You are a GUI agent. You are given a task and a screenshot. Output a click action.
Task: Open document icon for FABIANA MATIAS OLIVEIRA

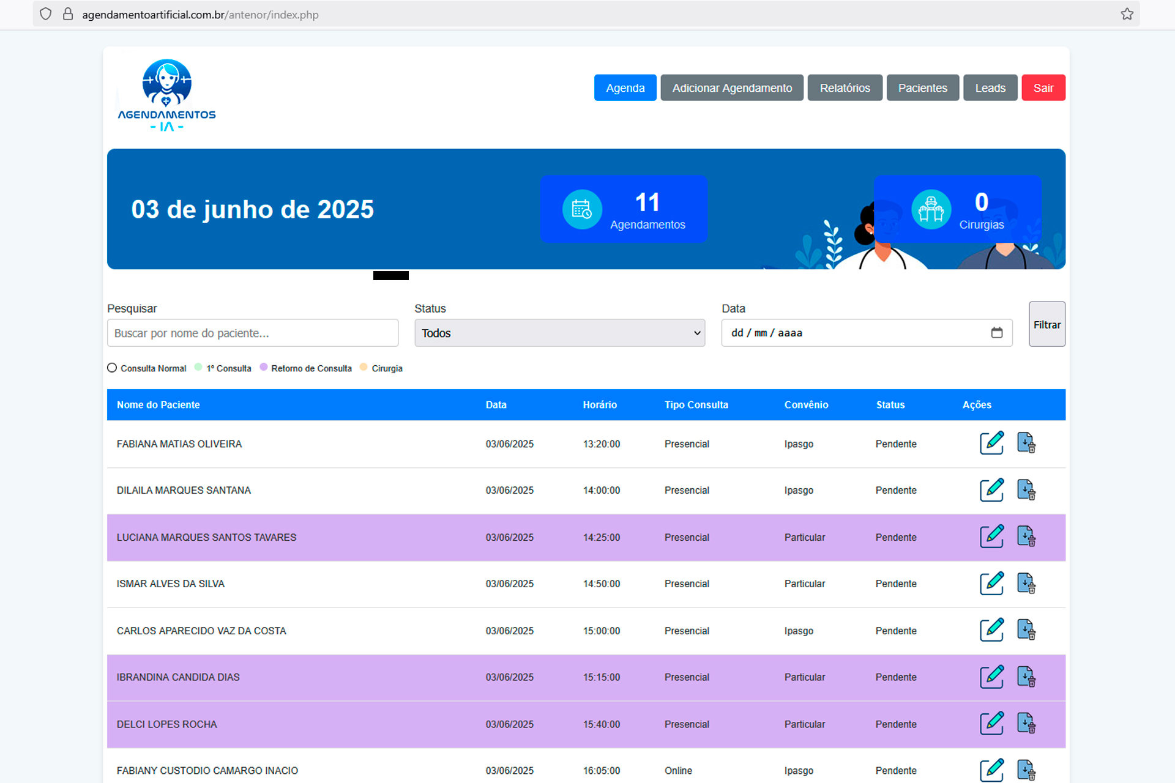tap(1026, 443)
